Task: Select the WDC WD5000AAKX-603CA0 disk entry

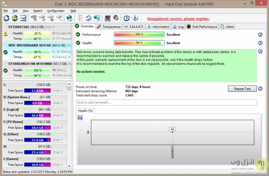Action: (x=37, y=51)
